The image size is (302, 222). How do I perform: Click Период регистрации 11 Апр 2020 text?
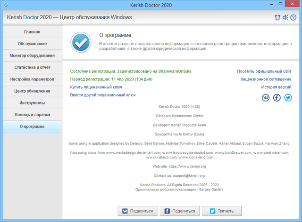111,79
